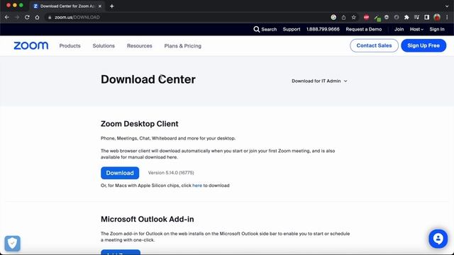Image resolution: width=454 pixels, height=255 pixels.
Task: Click the 1.888.799.9666 phone number
Action: [x=323, y=29]
